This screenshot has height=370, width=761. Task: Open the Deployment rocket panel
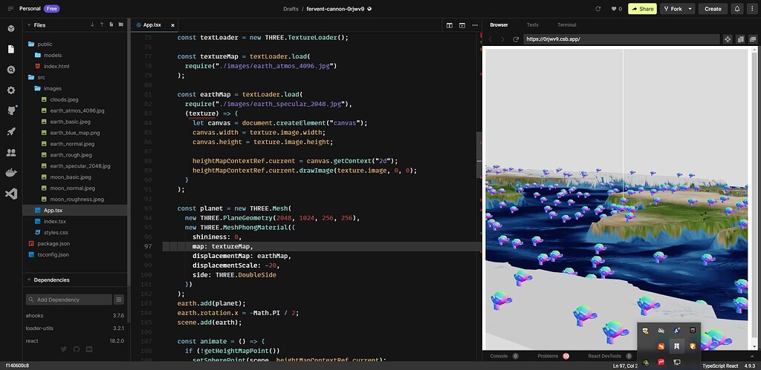[11, 132]
